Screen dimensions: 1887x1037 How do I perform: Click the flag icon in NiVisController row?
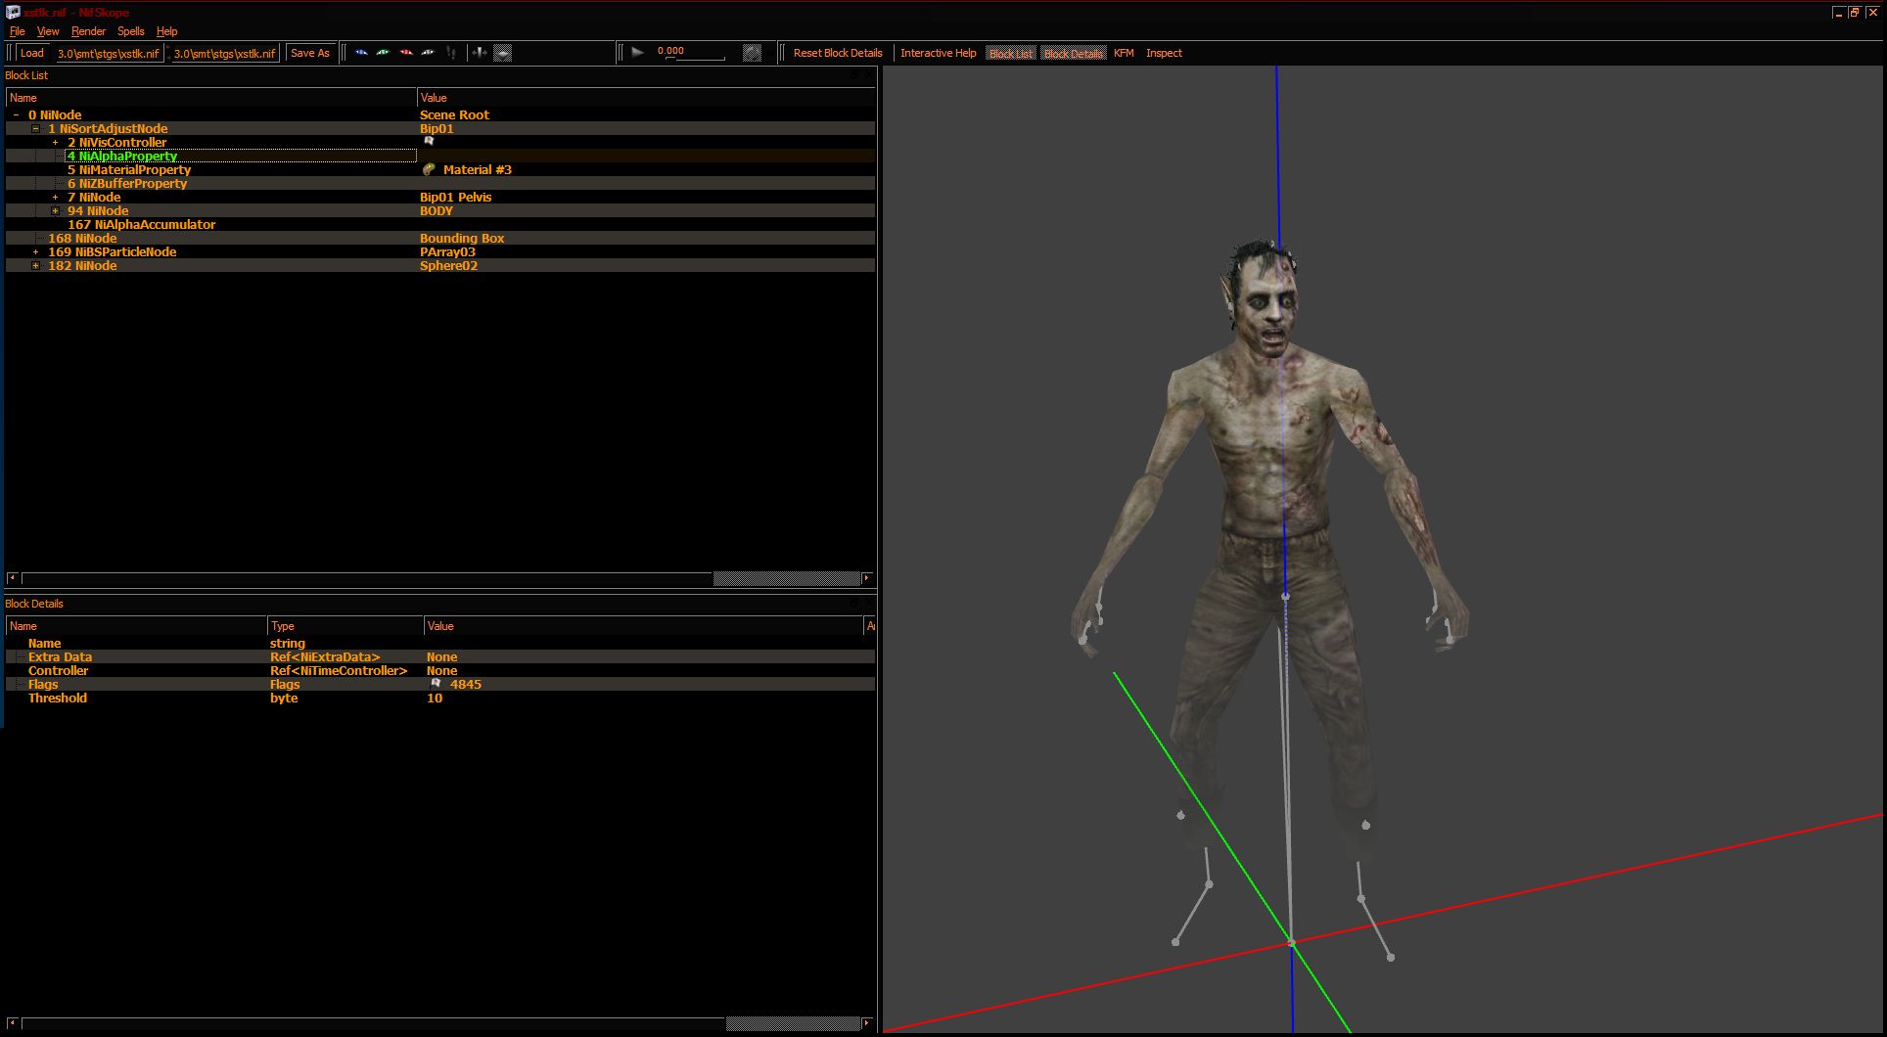429,141
